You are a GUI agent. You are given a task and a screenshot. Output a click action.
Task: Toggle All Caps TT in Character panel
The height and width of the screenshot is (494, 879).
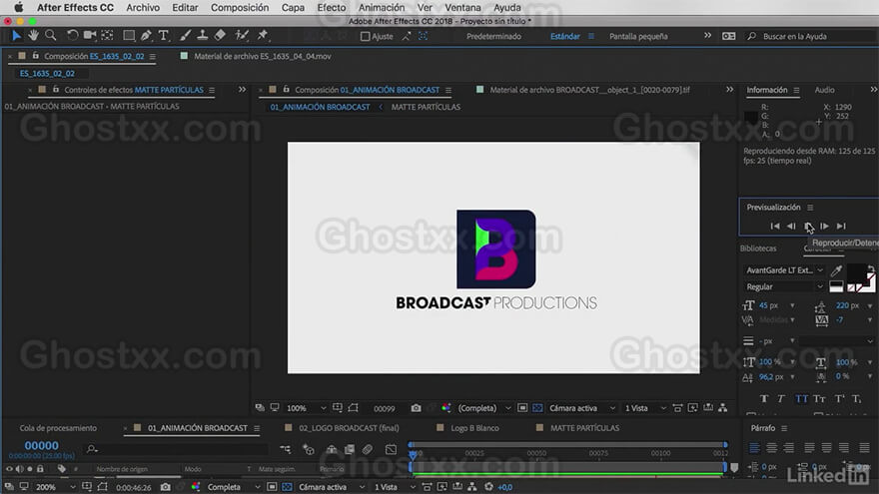(x=802, y=399)
